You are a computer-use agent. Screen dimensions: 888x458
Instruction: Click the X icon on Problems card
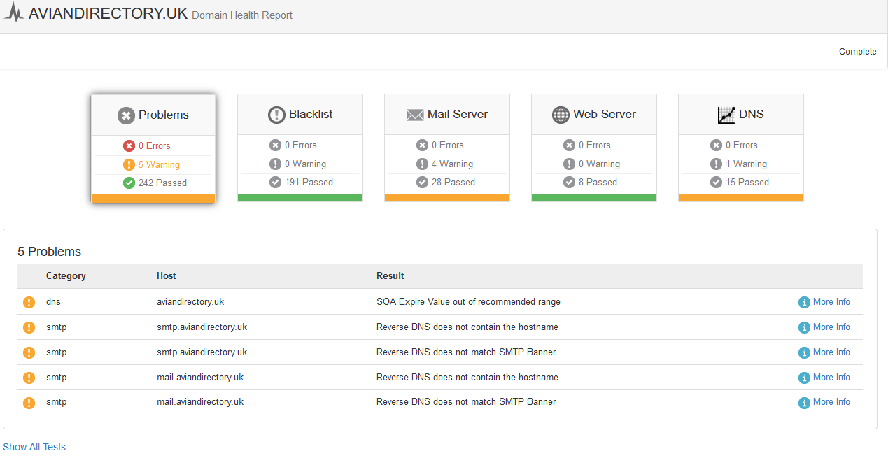click(126, 115)
